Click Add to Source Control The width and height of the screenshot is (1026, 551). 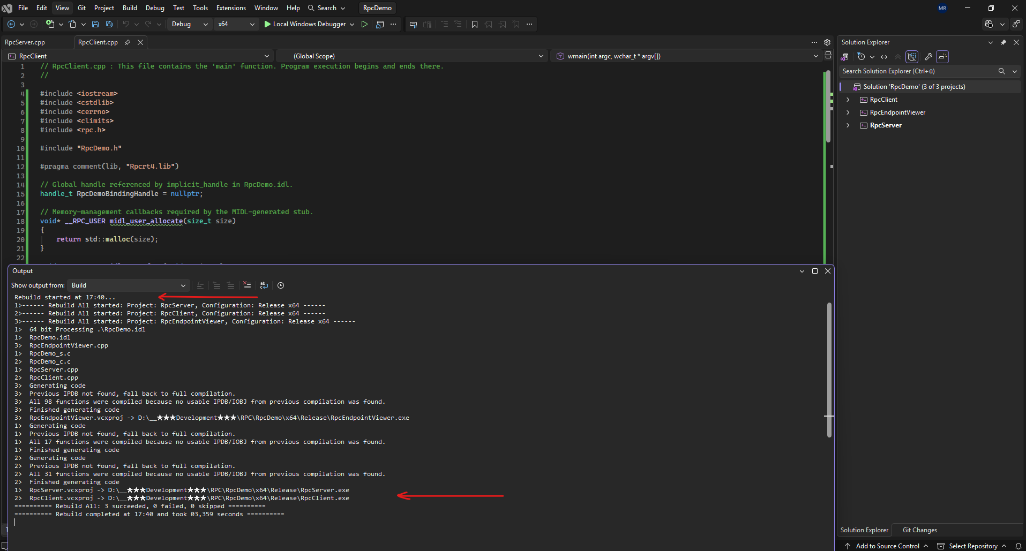click(x=887, y=546)
